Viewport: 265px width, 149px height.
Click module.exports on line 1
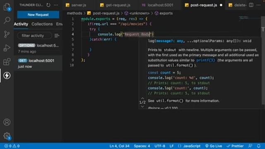pyautogui.click(x=96, y=19)
